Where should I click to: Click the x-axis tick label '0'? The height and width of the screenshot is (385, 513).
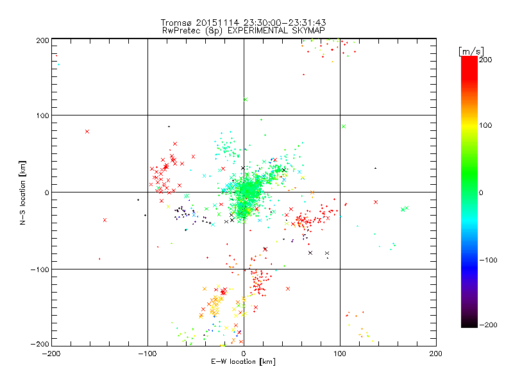click(244, 354)
